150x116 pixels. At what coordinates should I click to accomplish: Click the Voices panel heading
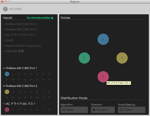click(x=65, y=18)
